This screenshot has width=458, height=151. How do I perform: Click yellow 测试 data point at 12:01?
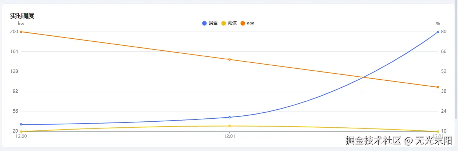coord(229,126)
